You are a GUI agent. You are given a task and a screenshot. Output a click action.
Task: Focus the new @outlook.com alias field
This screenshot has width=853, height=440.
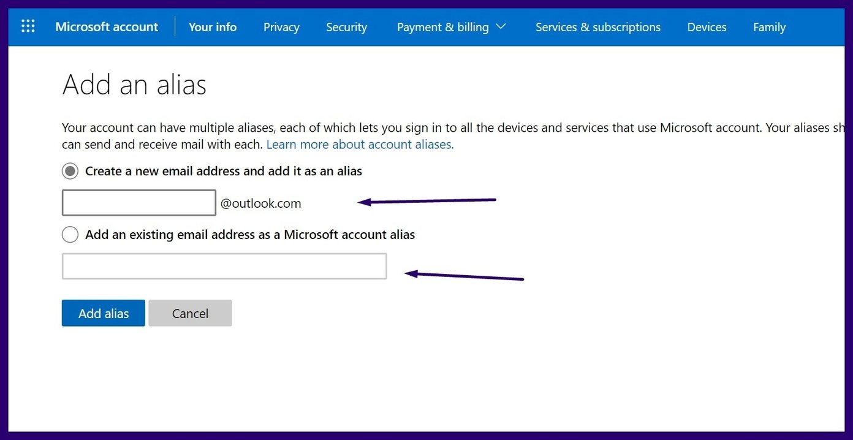point(139,203)
